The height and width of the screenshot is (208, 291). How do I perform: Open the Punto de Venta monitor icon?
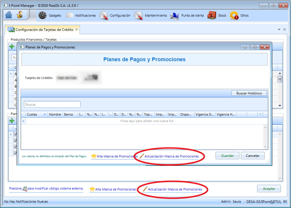click(175, 16)
